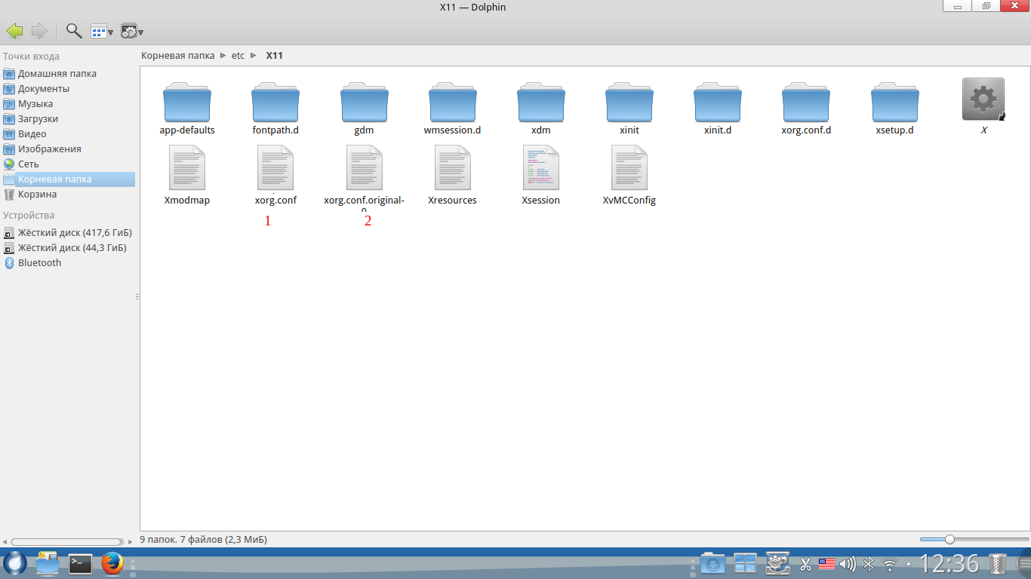The image size is (1031, 579).
Task: Launch Firefox from the taskbar
Action: (x=112, y=563)
